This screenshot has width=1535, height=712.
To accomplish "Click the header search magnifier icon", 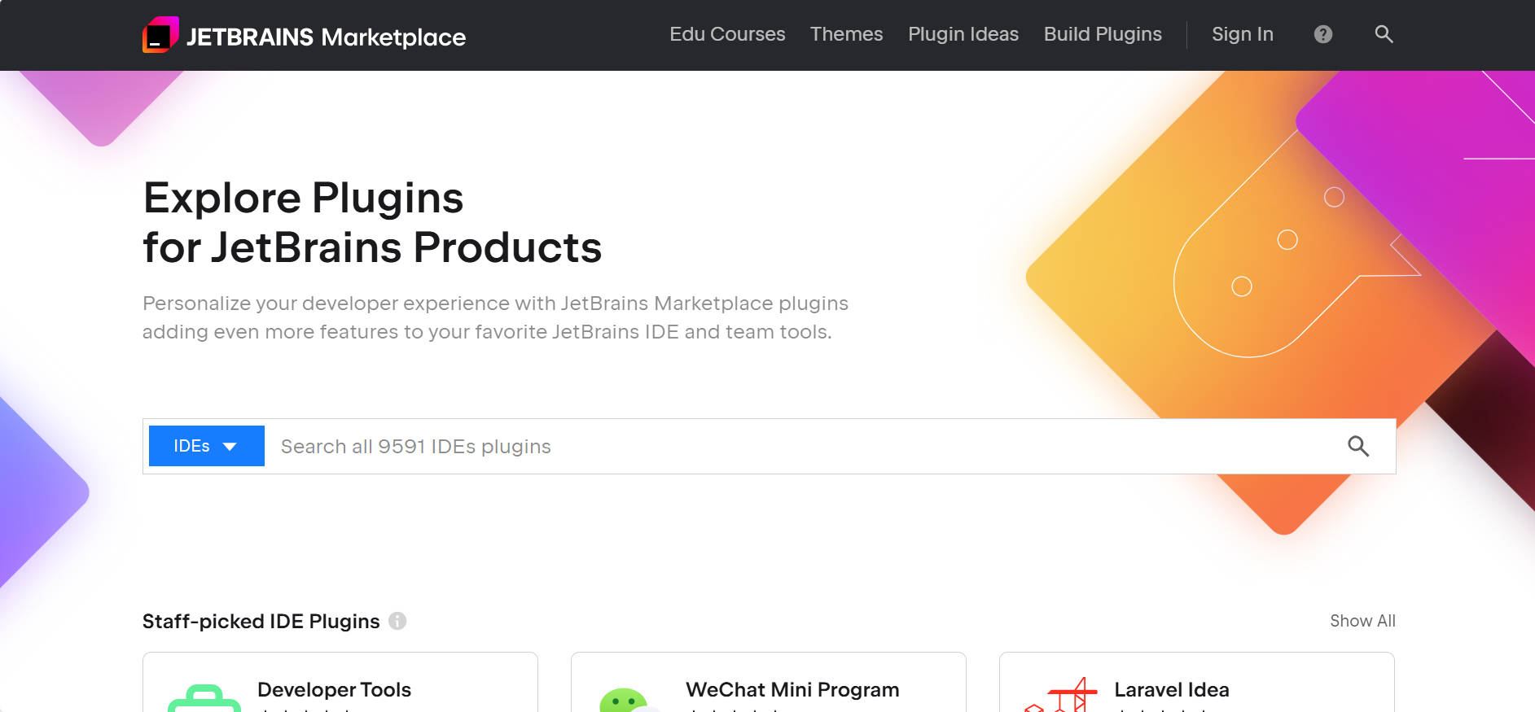I will coord(1384,34).
